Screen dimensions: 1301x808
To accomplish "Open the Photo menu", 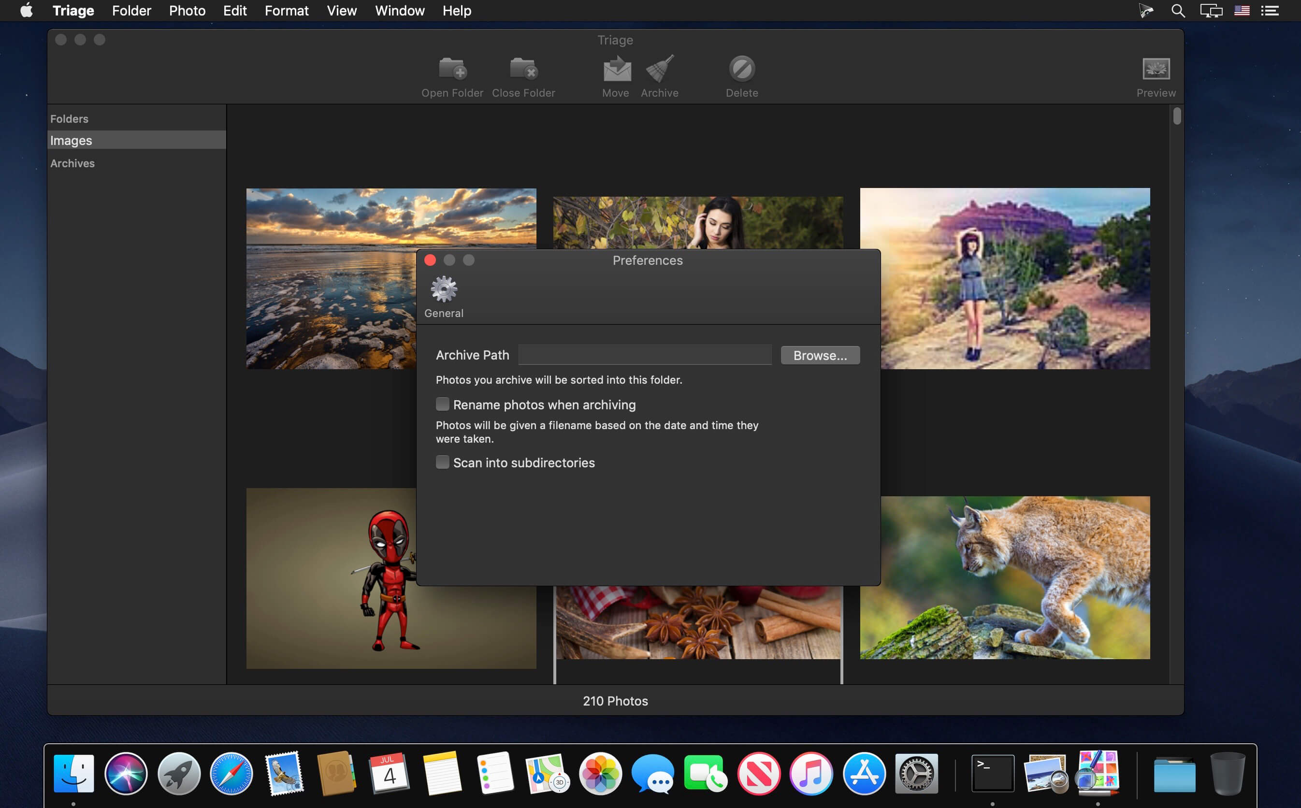I will pyautogui.click(x=186, y=10).
